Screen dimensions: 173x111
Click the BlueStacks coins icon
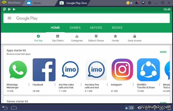(128, 3)
